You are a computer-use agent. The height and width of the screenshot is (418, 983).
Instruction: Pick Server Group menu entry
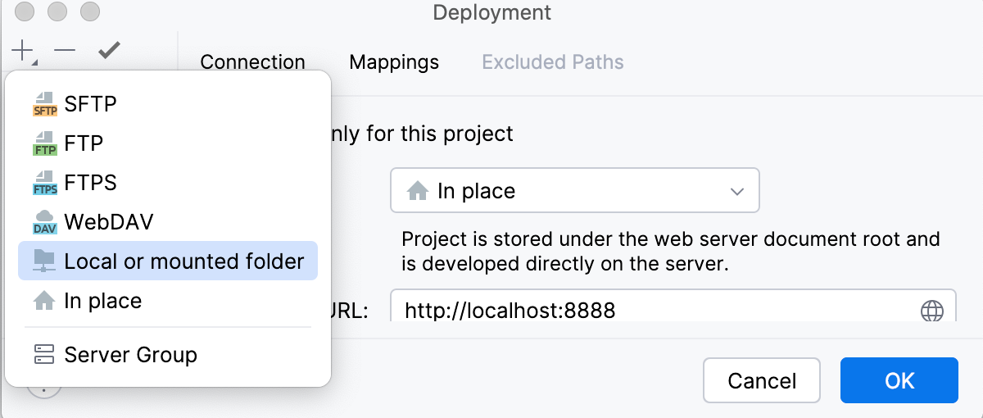coord(130,355)
